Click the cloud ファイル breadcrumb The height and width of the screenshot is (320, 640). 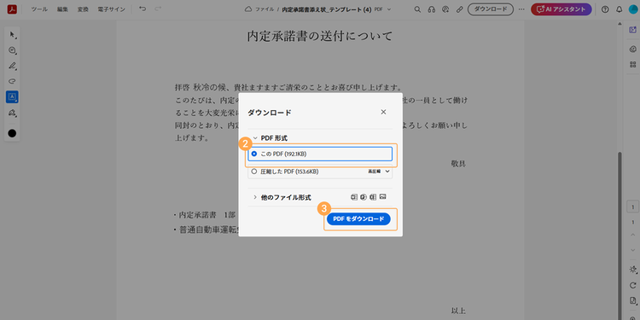pyautogui.click(x=259, y=9)
